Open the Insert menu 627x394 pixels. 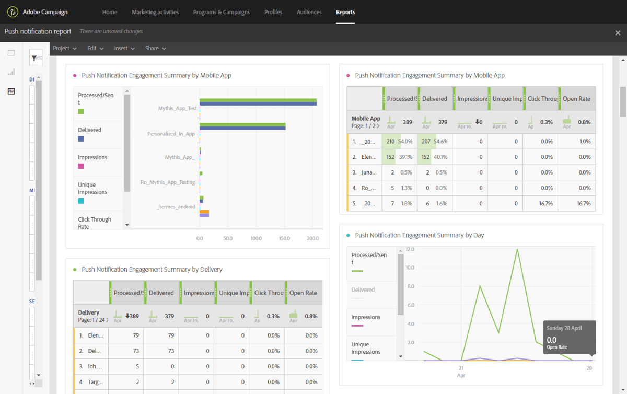tap(124, 48)
